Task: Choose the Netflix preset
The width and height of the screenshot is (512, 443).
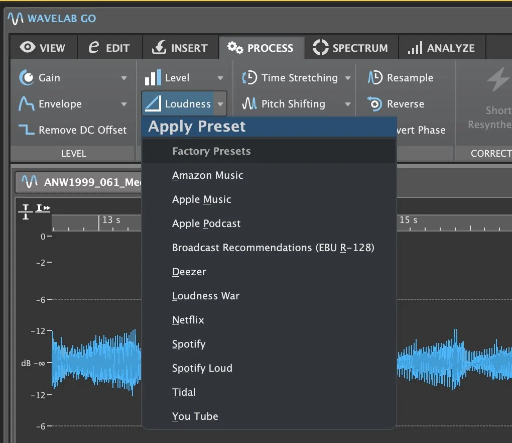Action: coord(270,320)
